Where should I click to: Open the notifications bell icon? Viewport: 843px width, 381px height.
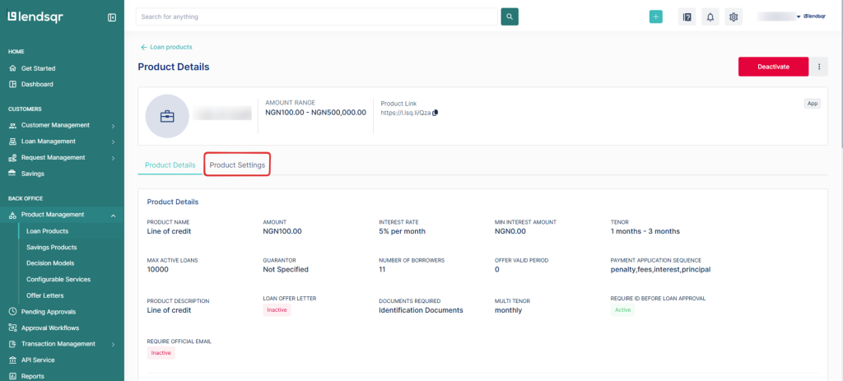coord(710,16)
